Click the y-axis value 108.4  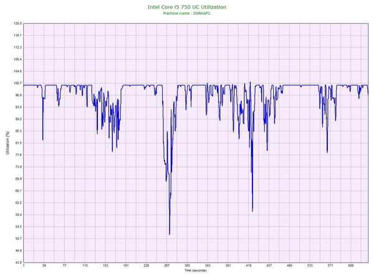17,60
